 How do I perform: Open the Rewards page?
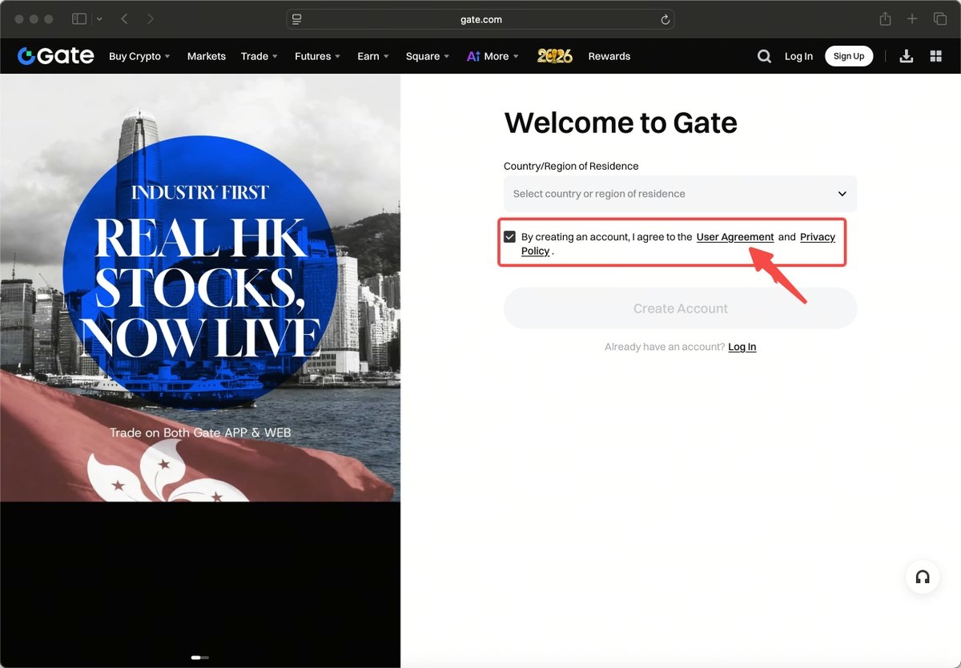(x=609, y=56)
